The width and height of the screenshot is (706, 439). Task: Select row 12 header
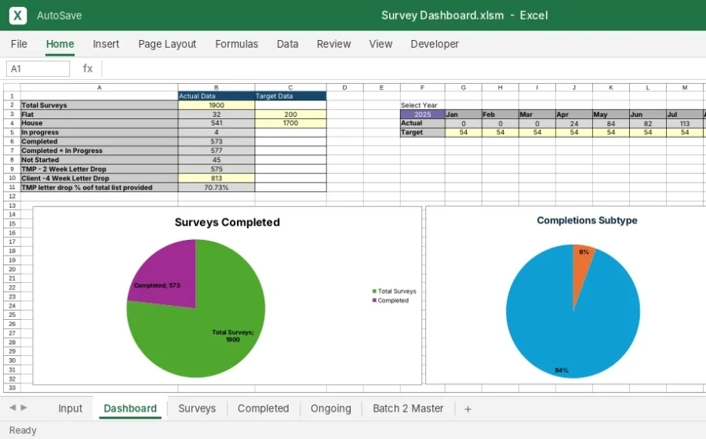(12, 197)
